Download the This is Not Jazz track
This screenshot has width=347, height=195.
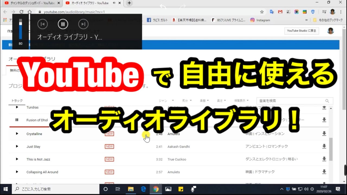tap(324, 159)
